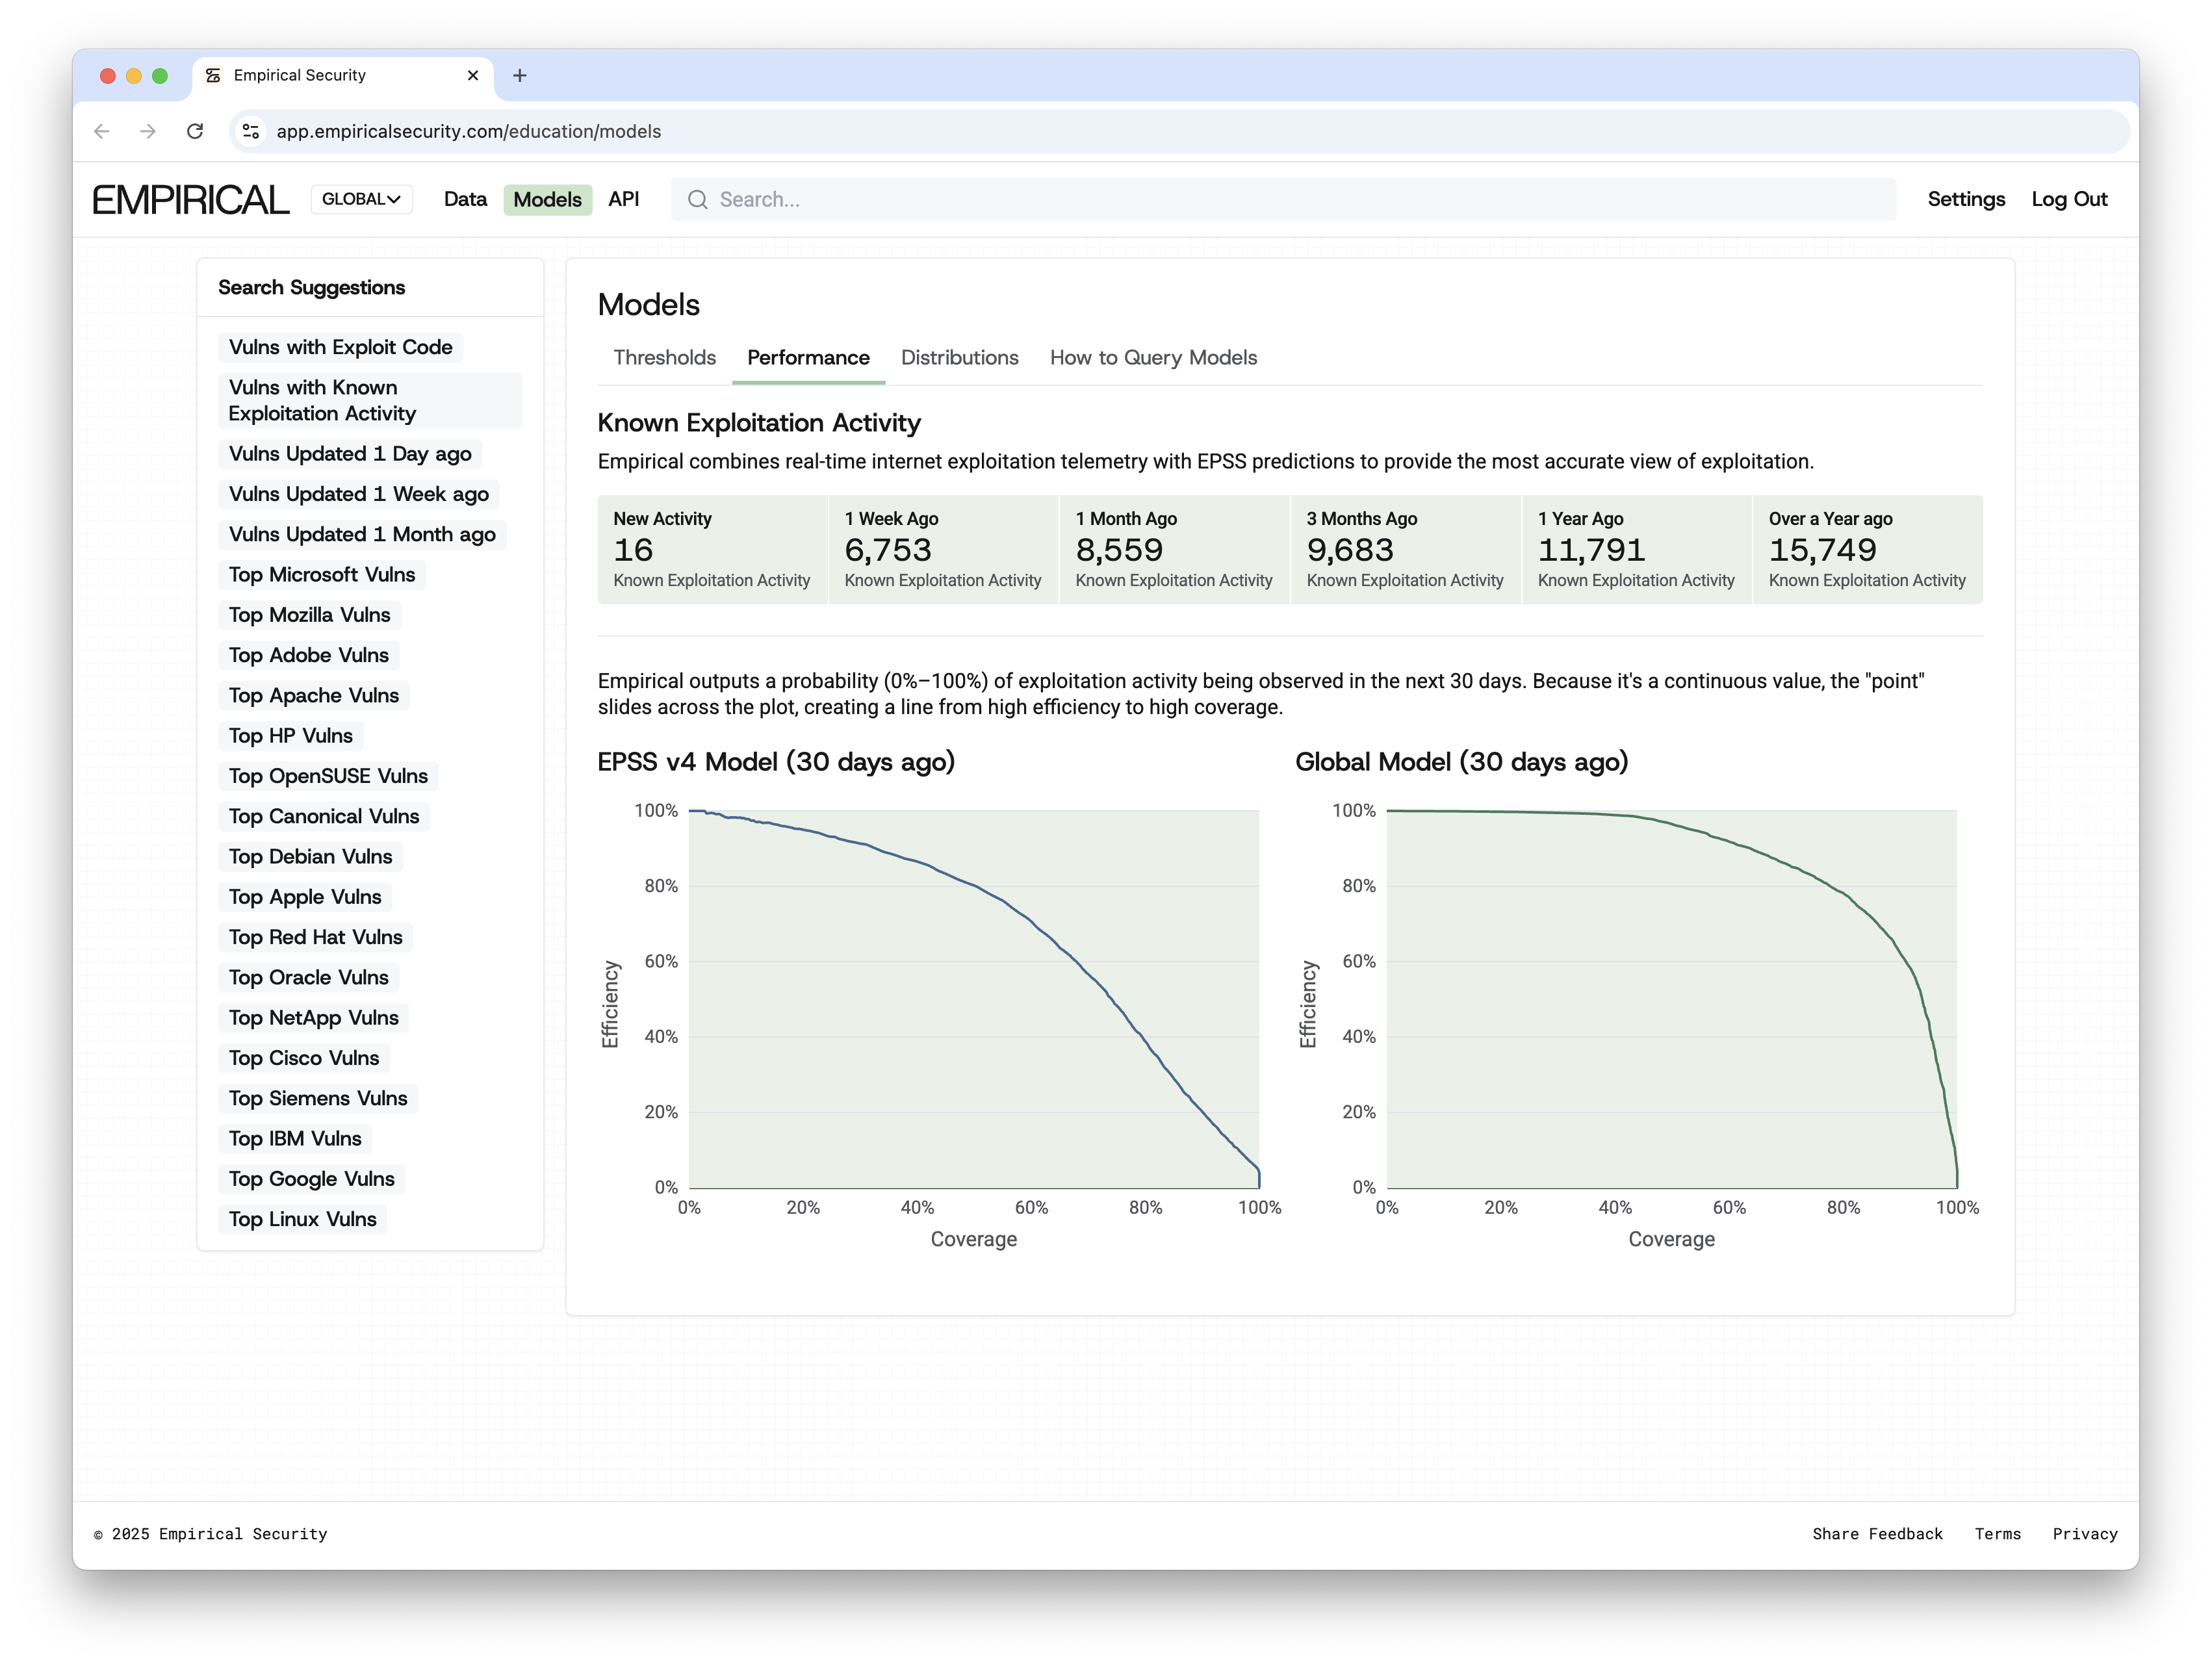Reload the page with refresh icon

pos(195,131)
